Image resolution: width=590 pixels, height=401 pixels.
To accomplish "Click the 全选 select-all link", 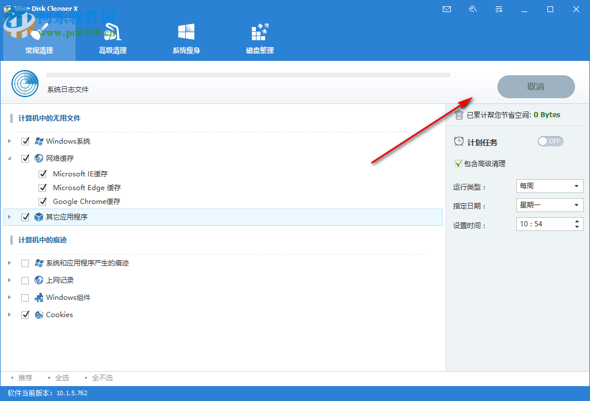I will coord(62,377).
